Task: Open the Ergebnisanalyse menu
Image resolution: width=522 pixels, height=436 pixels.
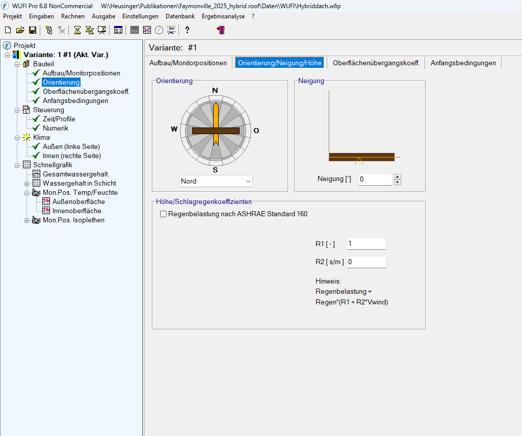Action: click(x=223, y=16)
